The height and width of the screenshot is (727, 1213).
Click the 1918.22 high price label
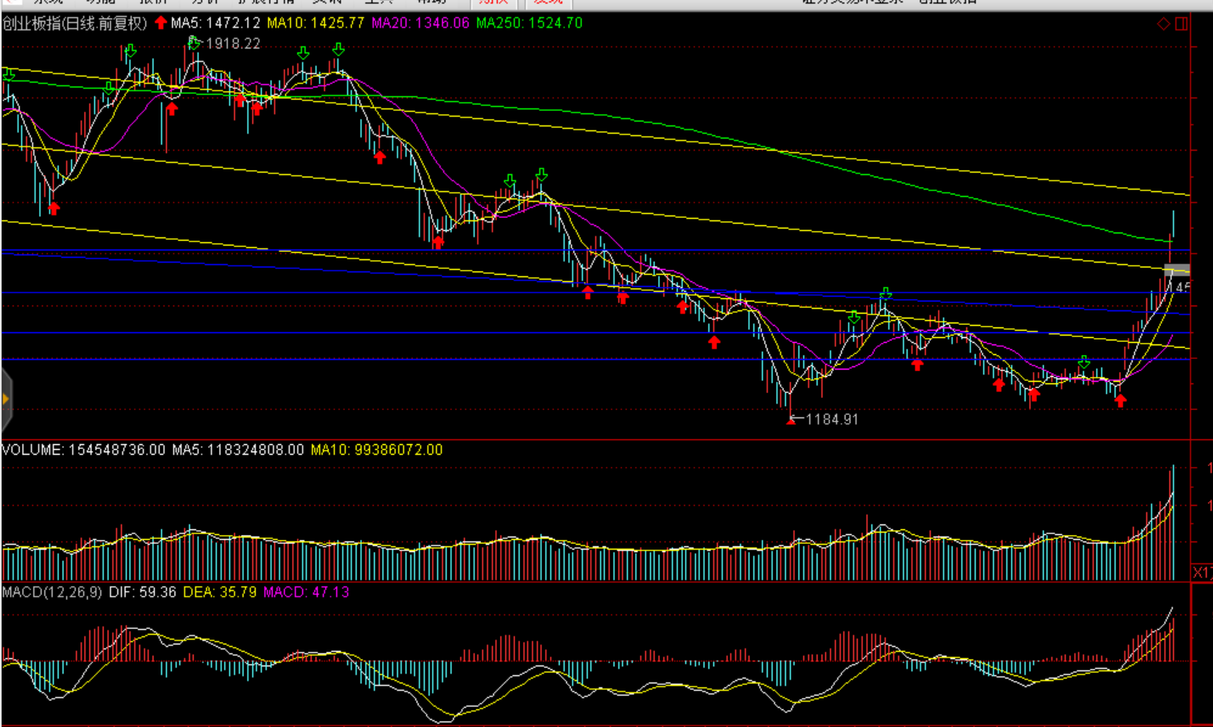point(233,44)
